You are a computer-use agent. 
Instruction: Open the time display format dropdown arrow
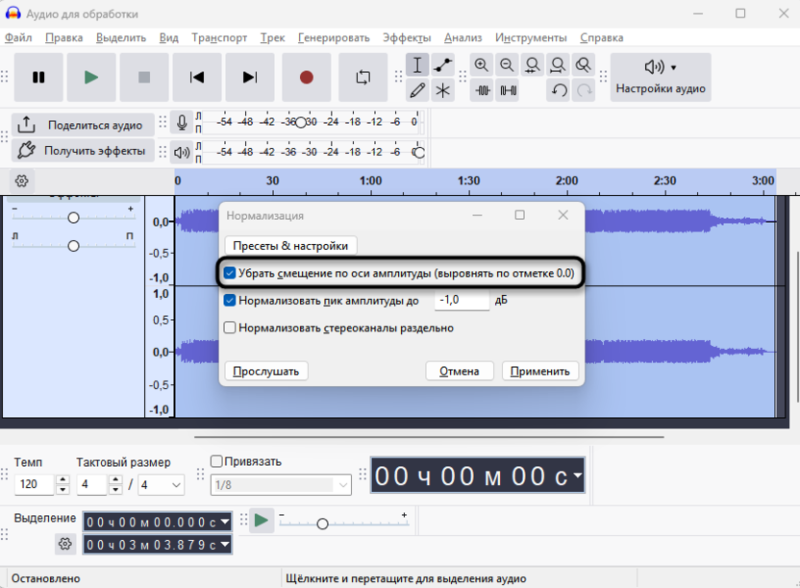(576, 476)
